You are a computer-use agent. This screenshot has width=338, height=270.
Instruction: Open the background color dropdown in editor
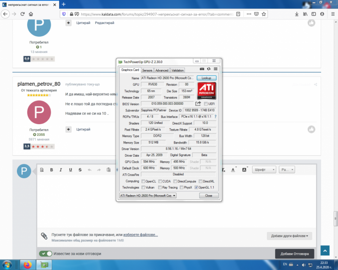point(245,170)
